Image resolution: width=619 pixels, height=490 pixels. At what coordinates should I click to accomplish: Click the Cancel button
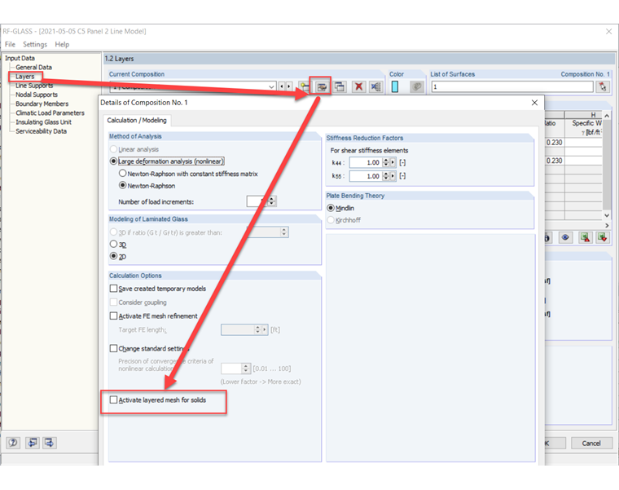tap(591, 443)
